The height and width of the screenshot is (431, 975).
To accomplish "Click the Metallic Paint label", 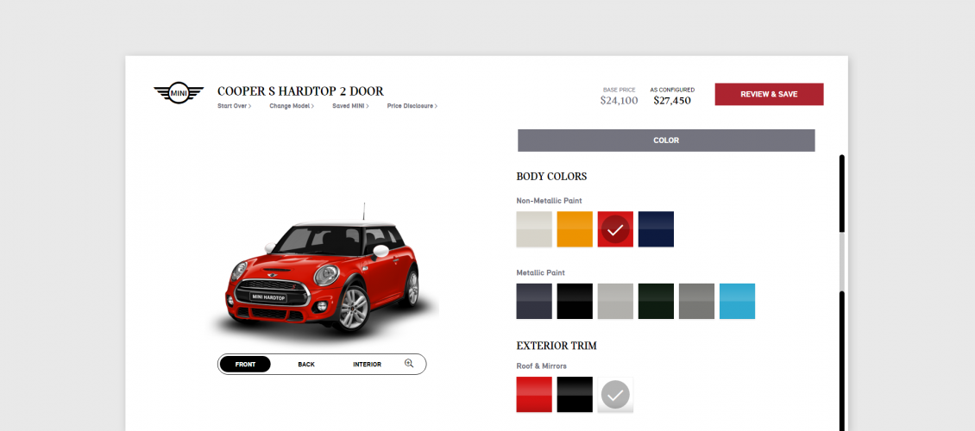I will pyautogui.click(x=540, y=272).
